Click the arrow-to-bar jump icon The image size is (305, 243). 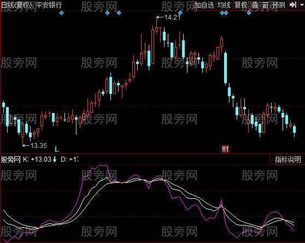293,5
